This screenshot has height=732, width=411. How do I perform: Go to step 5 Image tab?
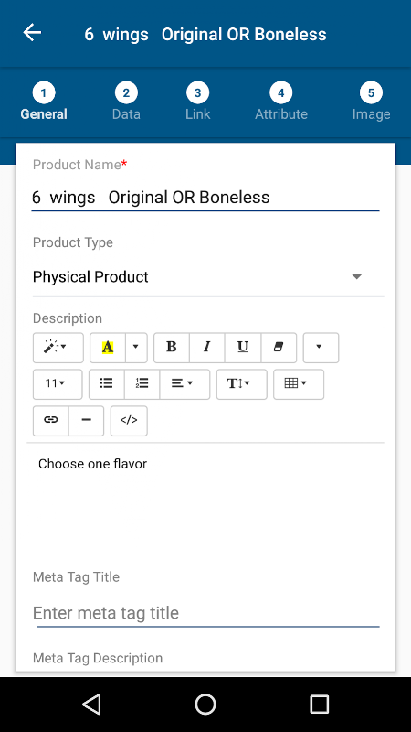click(x=371, y=102)
